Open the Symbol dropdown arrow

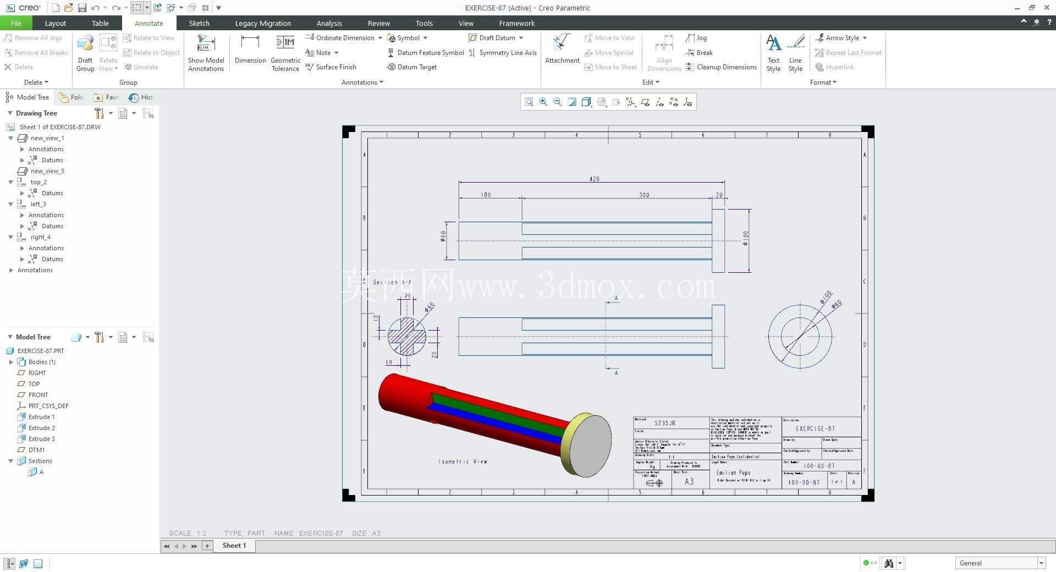coord(425,38)
